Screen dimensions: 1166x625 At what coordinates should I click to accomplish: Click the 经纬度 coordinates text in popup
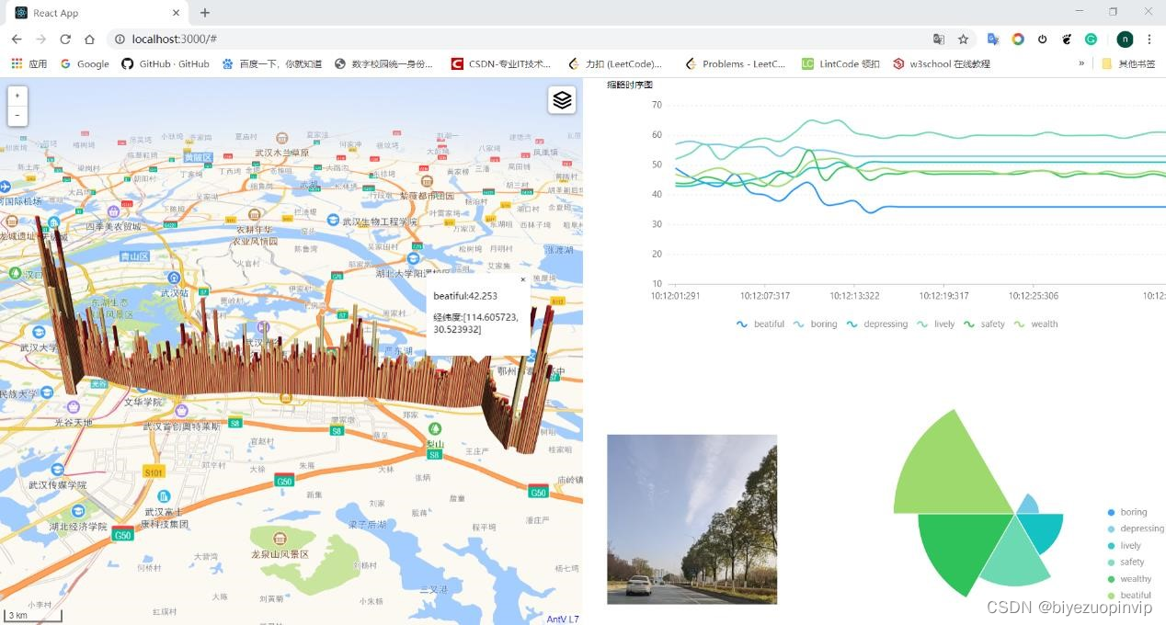pyautogui.click(x=475, y=323)
